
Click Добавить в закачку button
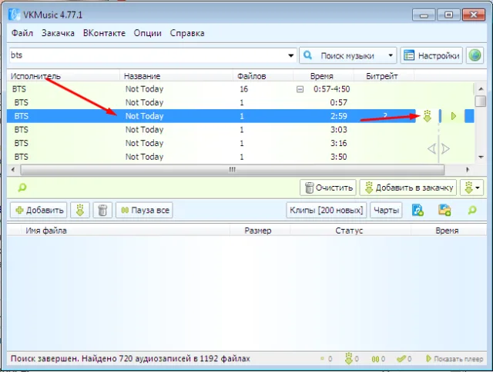click(x=408, y=188)
